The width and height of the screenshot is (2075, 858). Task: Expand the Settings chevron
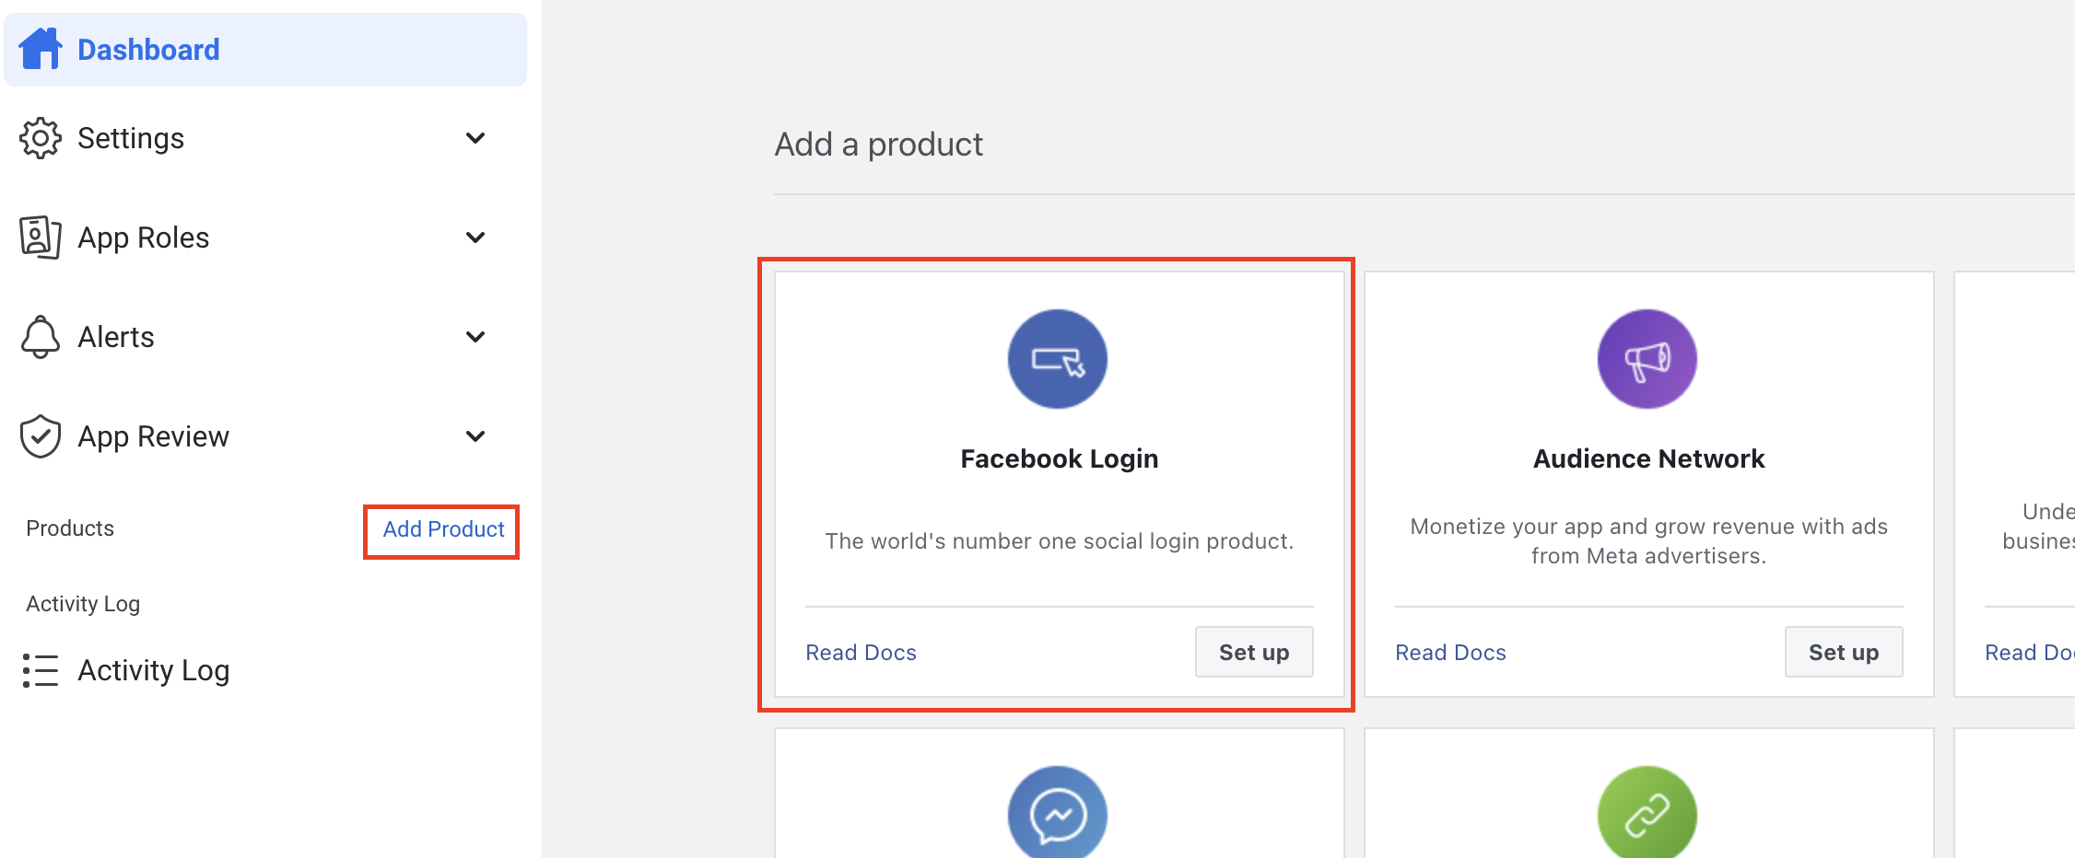click(475, 138)
